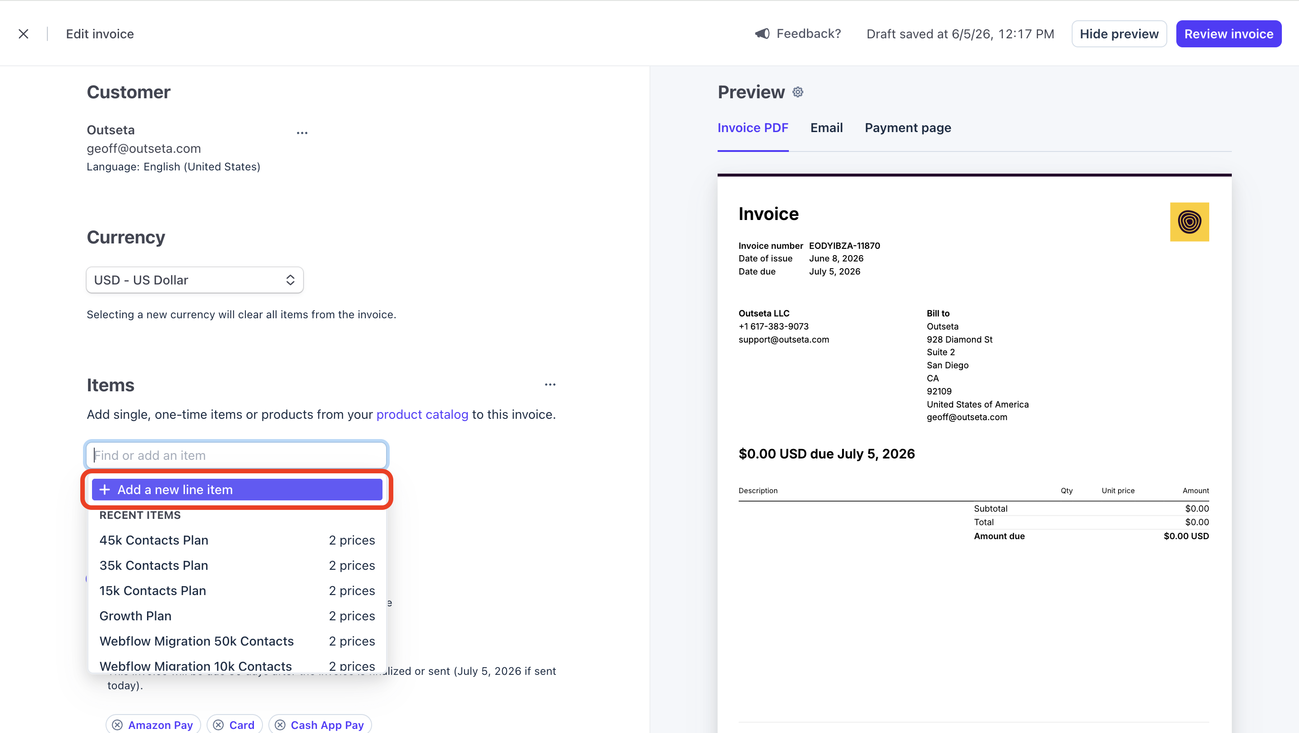Viewport: 1299px width, 733px height.
Task: Select Growth Plan from recent items
Action: click(237, 615)
